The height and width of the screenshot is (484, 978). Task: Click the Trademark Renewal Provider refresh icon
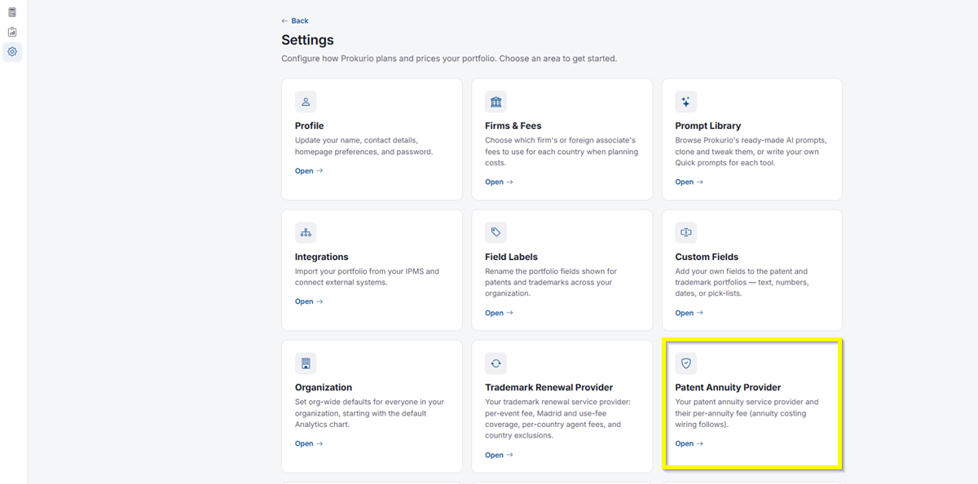[x=496, y=363]
